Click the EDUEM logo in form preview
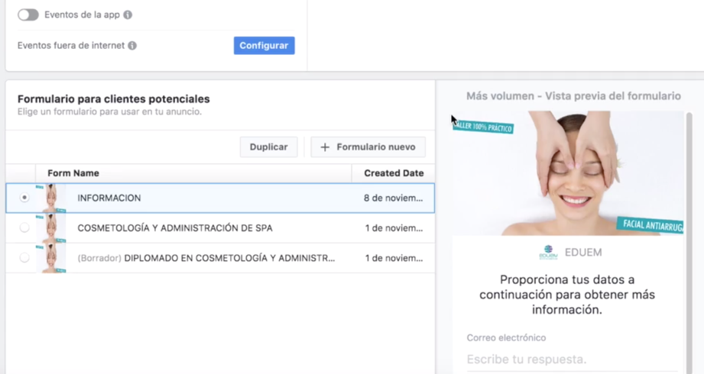Screen dimensions: 704x374 [548, 253]
